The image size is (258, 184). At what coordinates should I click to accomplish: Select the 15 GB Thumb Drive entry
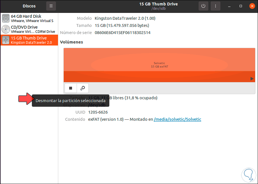coord(29,40)
